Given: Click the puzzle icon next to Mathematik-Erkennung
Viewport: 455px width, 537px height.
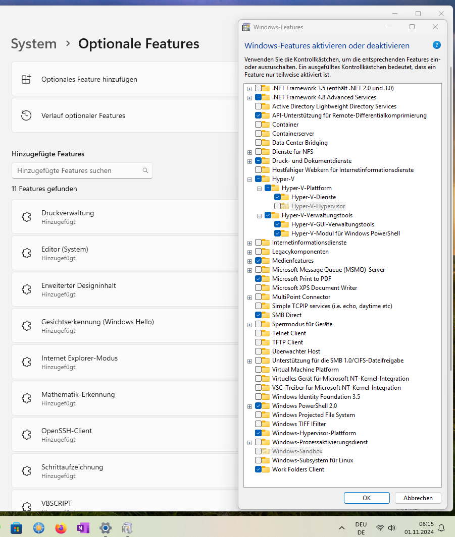Looking at the screenshot, I should [26, 398].
